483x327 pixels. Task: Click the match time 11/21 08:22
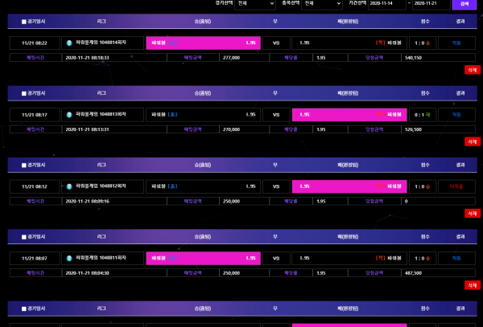(35, 43)
